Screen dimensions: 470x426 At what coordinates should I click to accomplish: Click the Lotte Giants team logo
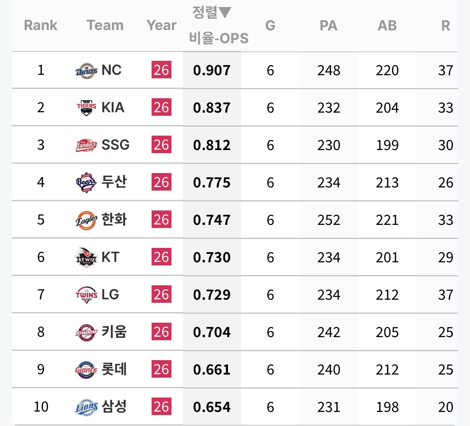(86, 369)
